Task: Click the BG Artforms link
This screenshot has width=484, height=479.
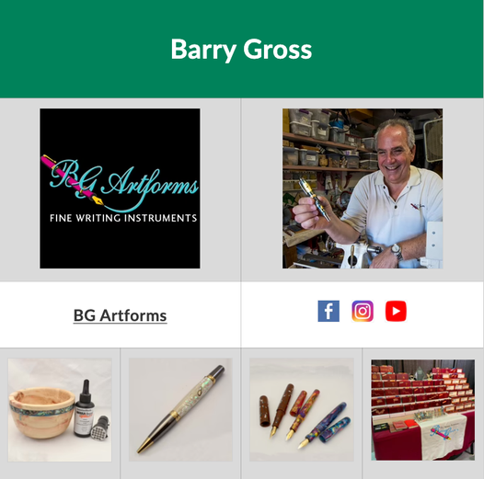Action: click(120, 315)
